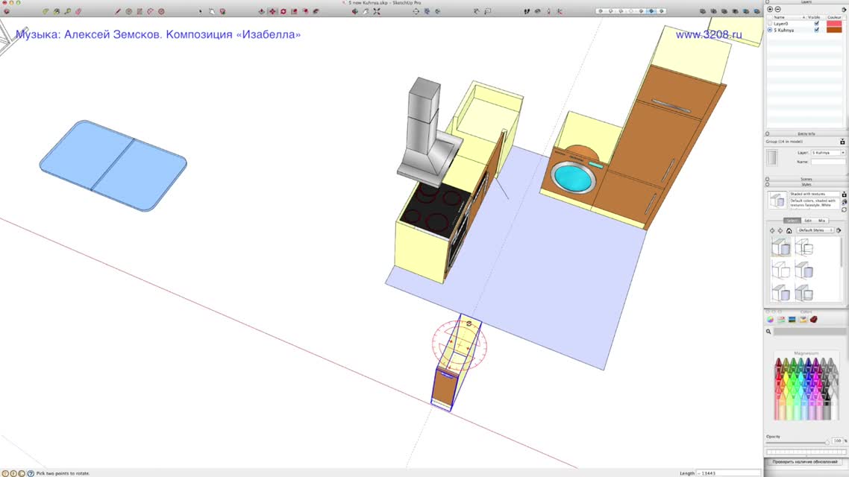Select the Circle drawing tool

click(x=129, y=11)
